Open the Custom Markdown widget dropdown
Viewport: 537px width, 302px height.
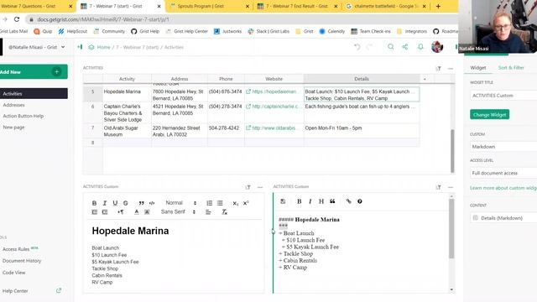click(503, 147)
